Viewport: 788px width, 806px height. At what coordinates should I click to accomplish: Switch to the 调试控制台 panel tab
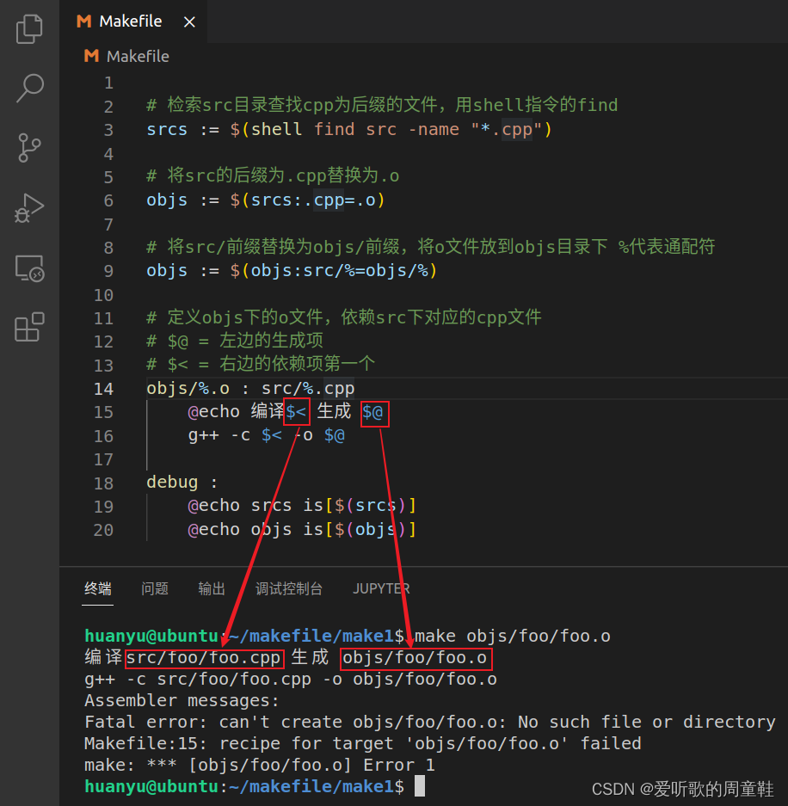[x=289, y=588]
